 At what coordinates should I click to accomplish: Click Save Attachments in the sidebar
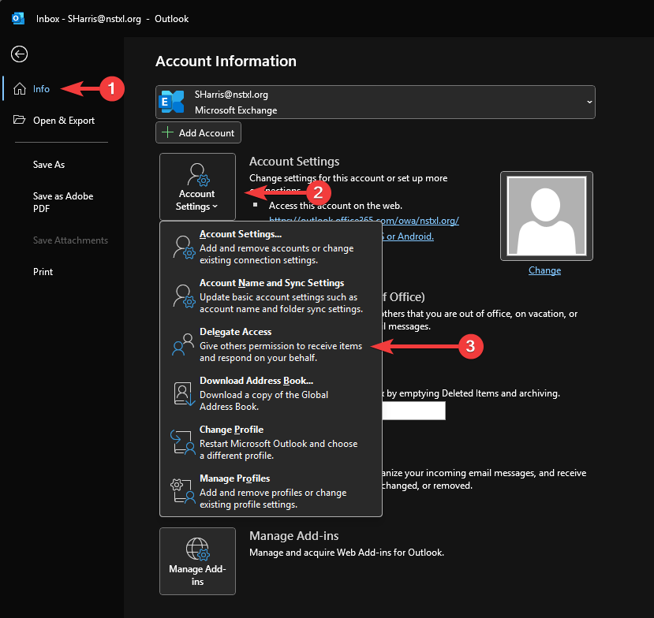(70, 240)
